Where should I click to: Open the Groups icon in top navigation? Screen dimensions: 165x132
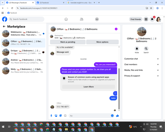click(97, 19)
